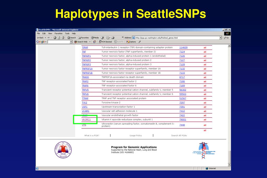Open the Media toolbar button
267x178 pixels.
95,38
